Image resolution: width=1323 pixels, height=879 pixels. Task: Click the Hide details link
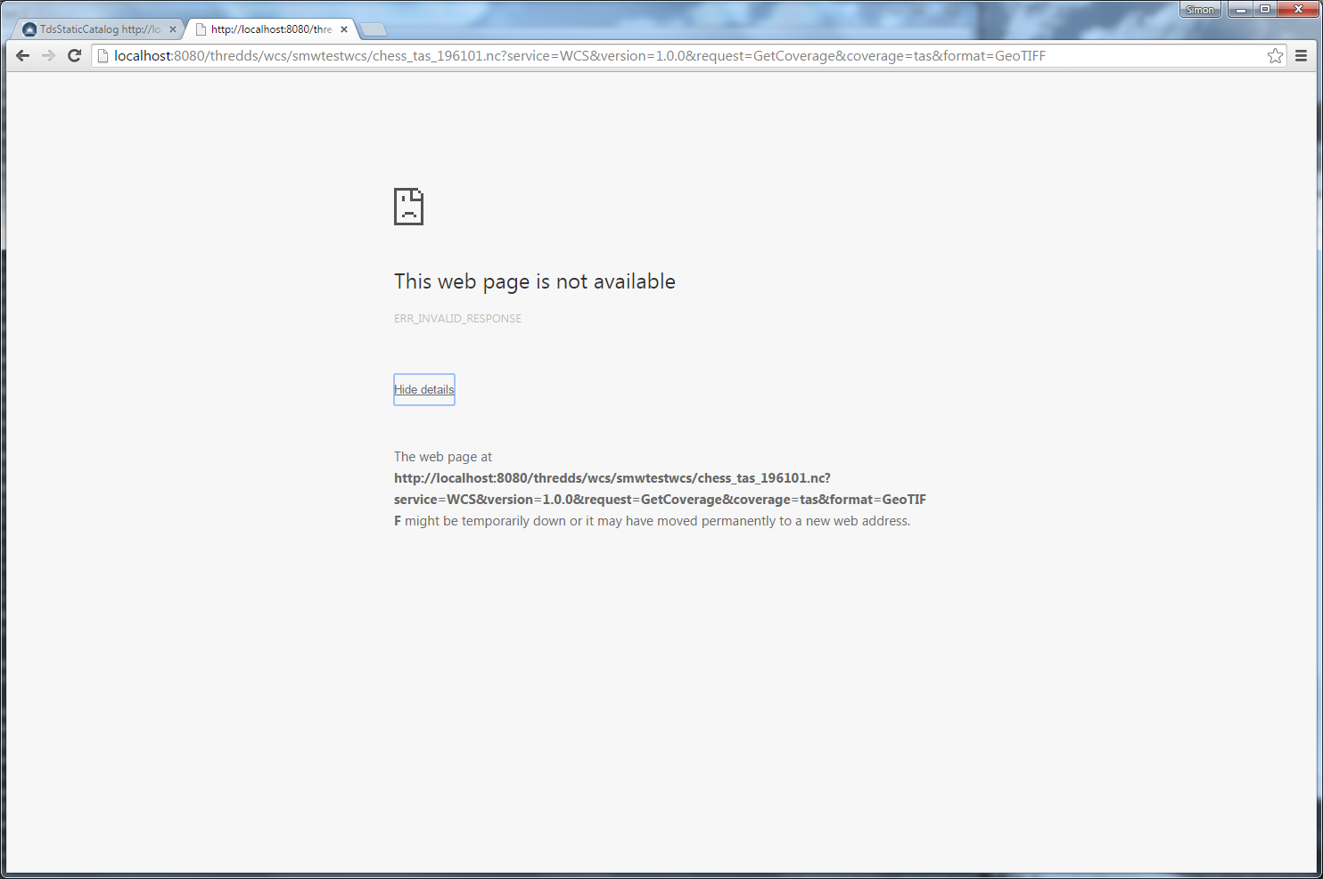424,389
